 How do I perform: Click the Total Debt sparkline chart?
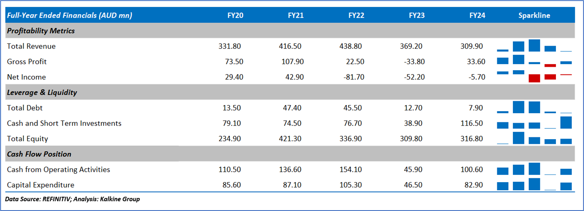click(x=534, y=108)
